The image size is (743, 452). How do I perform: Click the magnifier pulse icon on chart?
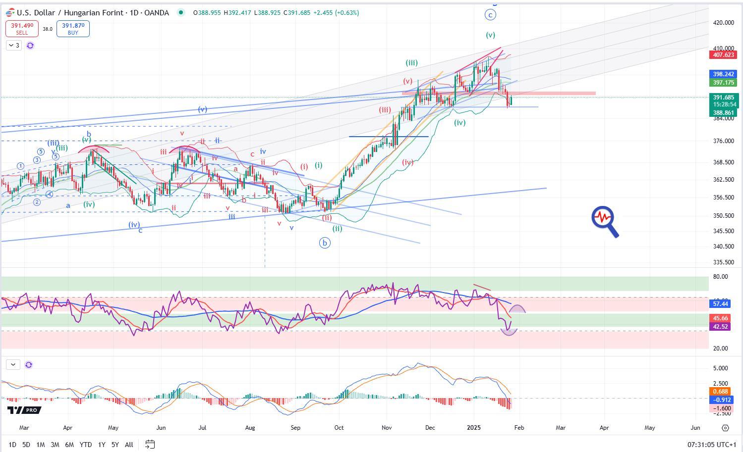pos(605,221)
